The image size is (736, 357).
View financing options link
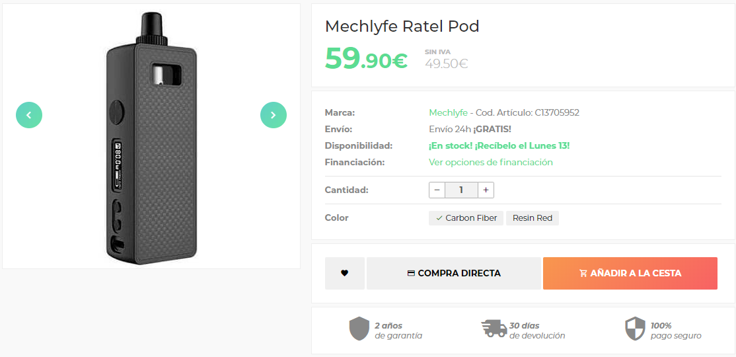490,162
